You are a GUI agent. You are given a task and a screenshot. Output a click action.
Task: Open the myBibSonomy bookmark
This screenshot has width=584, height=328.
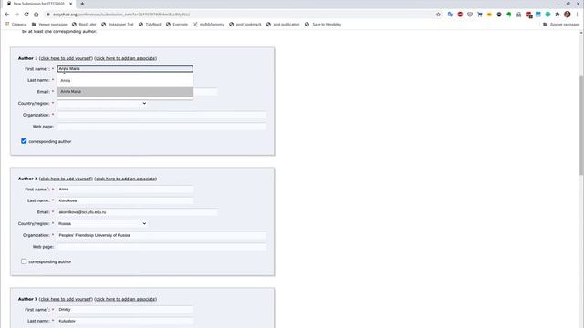(x=208, y=25)
